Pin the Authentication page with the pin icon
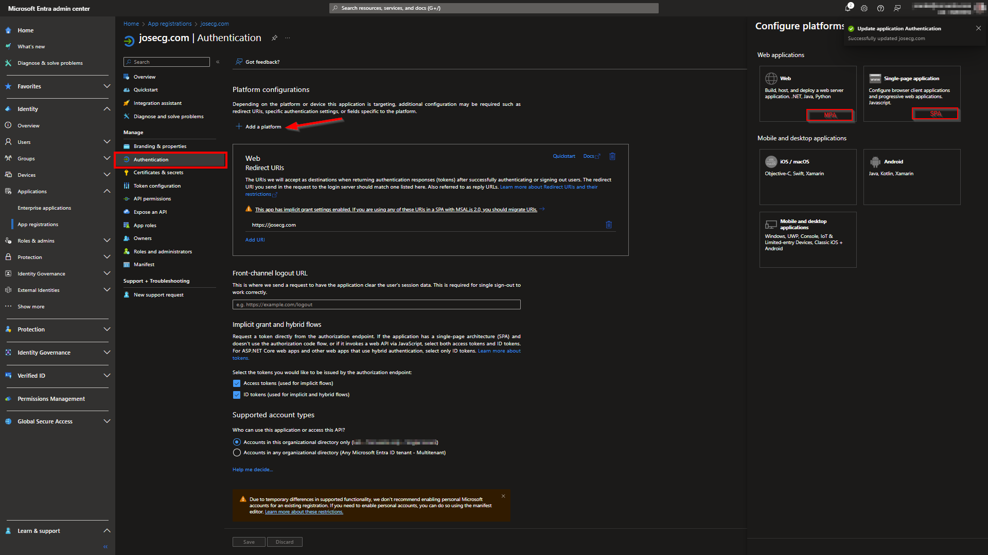Screen dimensions: 988x555 click(274, 38)
